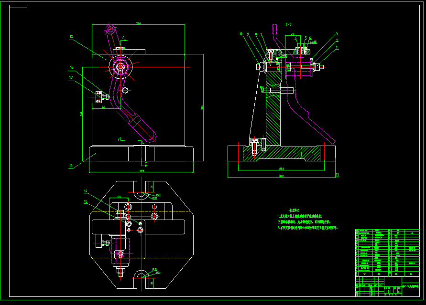Select part balloon number 8
The width and height of the screenshot is (426, 305).
[x=256, y=34]
